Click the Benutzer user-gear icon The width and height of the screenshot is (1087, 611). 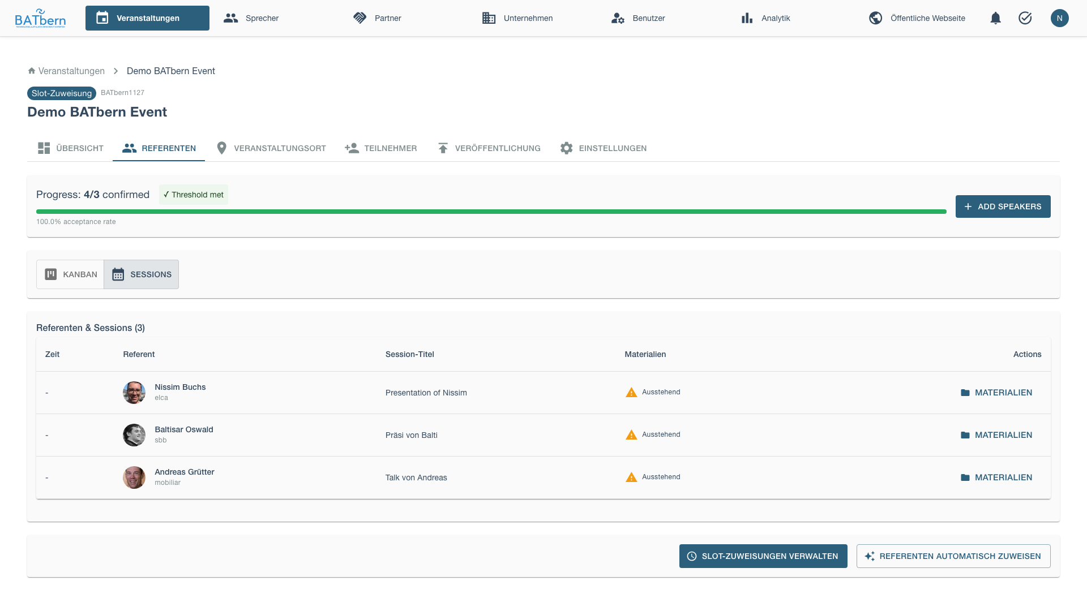[618, 18]
